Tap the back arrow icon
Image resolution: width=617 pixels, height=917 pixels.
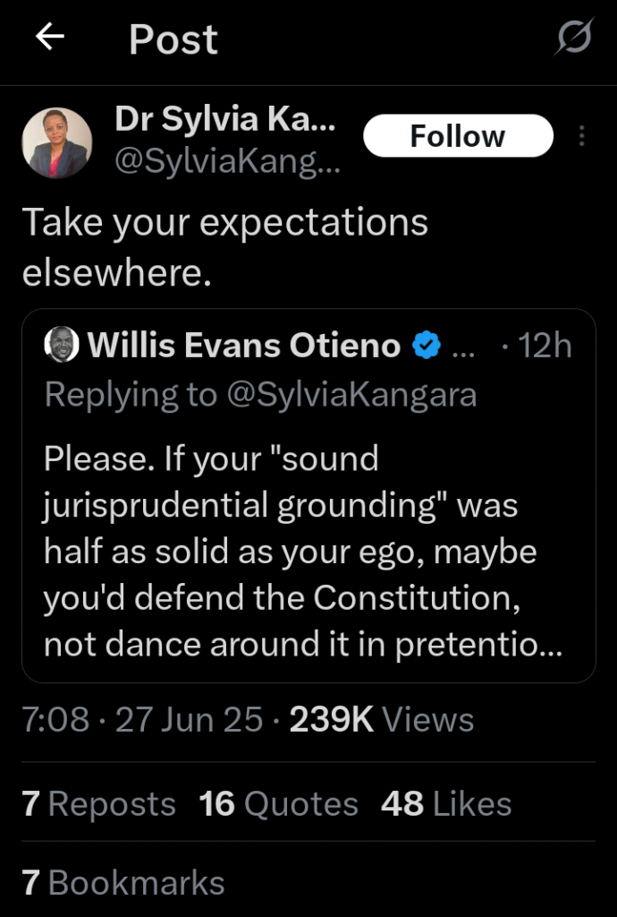click(x=50, y=38)
